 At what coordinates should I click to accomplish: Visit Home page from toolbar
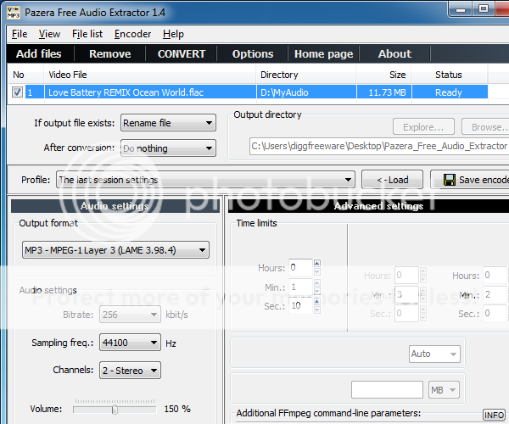(x=324, y=54)
